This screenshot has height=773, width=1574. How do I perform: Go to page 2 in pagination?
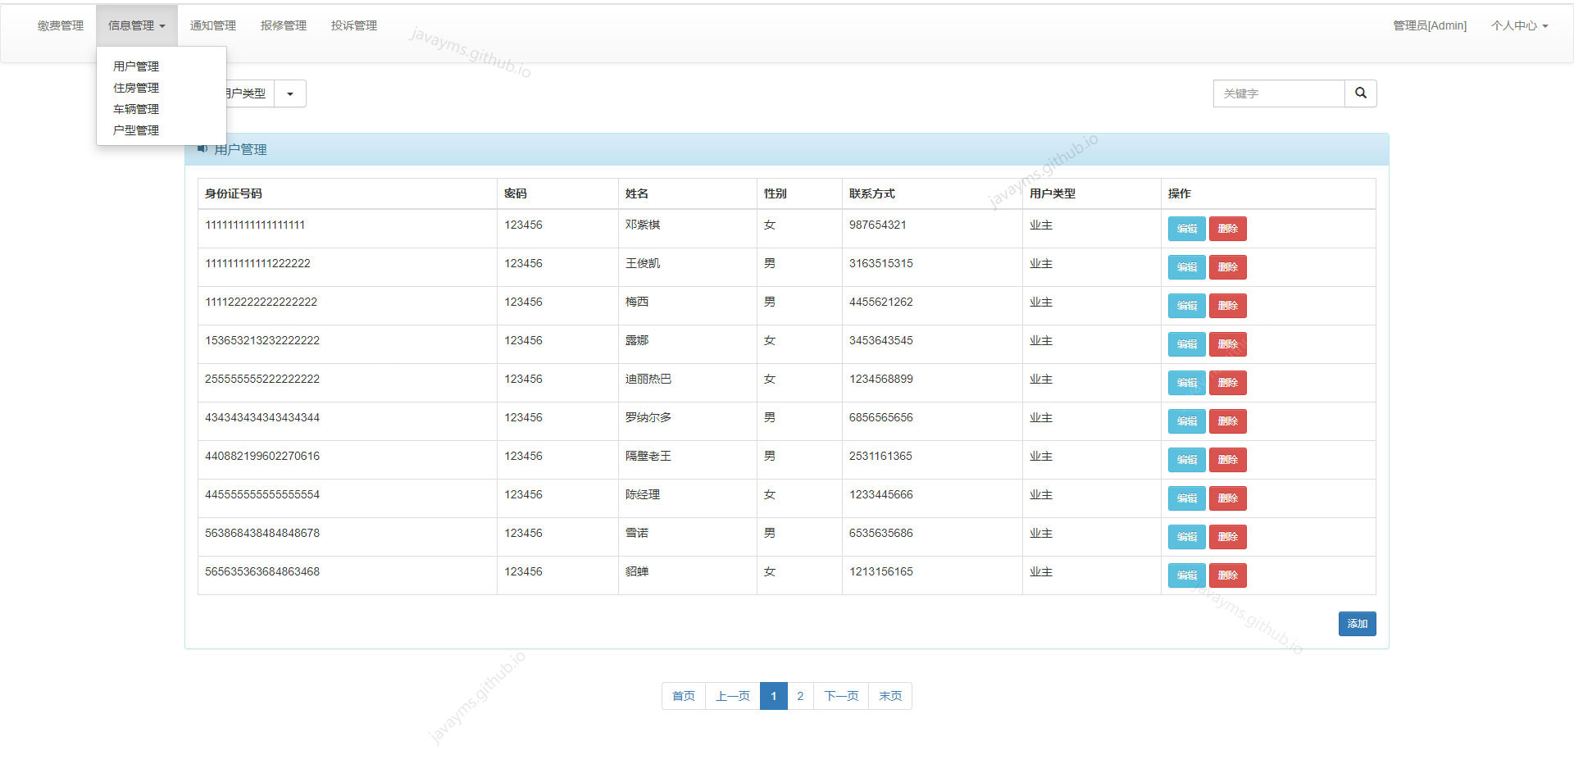[x=800, y=696]
